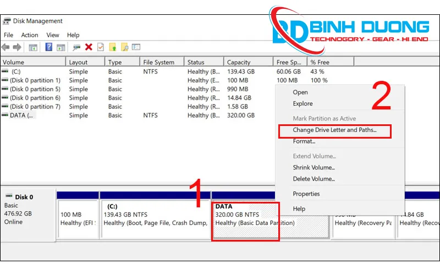The image size is (440, 275).
Task: Sort by the File System column header
Action: pos(162,62)
